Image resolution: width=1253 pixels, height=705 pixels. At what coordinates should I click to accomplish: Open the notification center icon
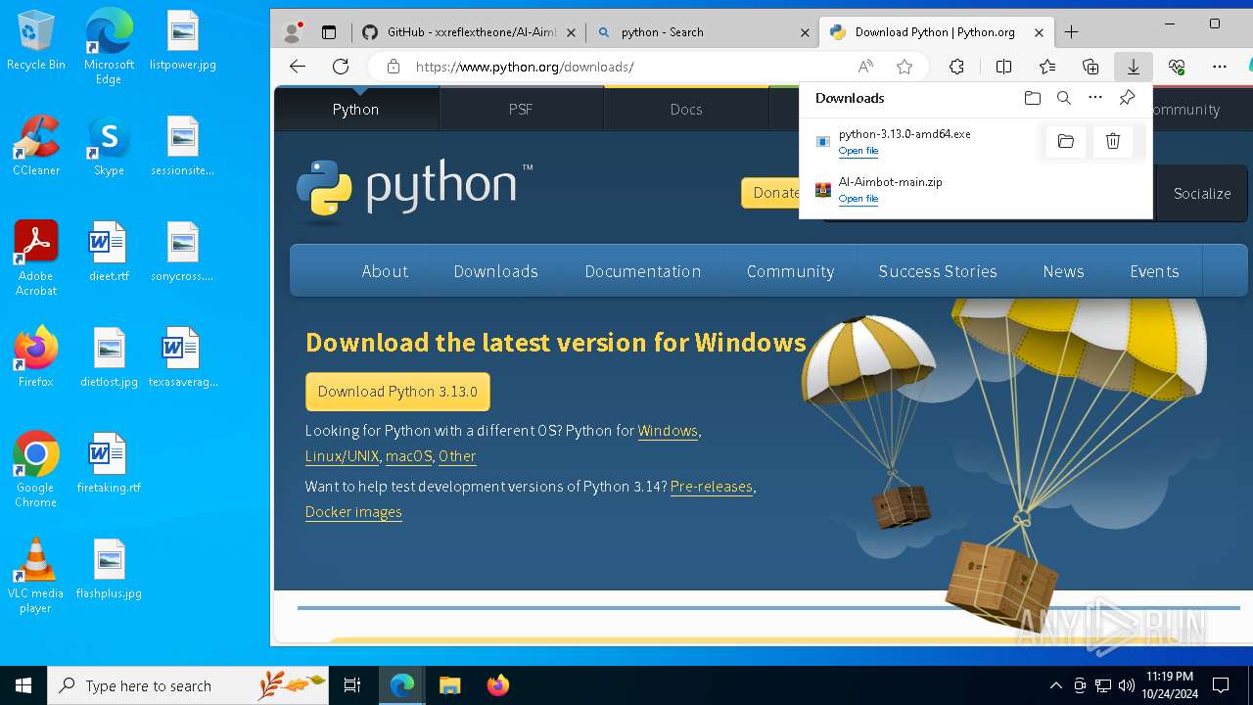pyautogui.click(x=1221, y=685)
